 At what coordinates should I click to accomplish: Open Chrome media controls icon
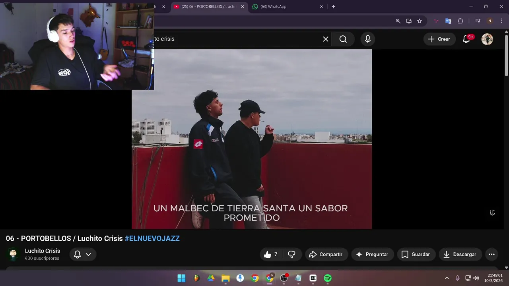pyautogui.click(x=478, y=21)
